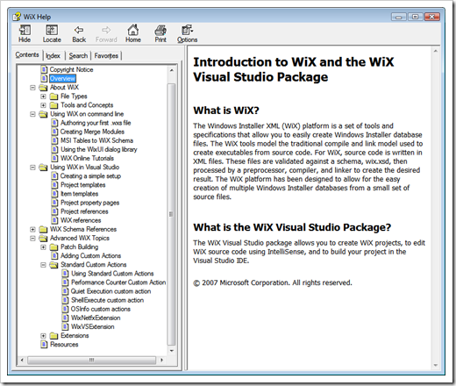Click contents tree scroll left arrow
Viewport: 456px width, 386px height.
(x=22, y=360)
